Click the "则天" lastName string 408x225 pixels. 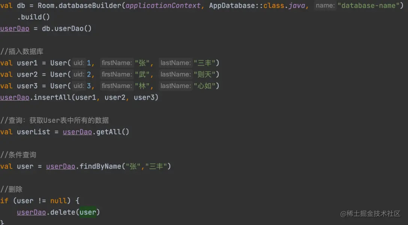(205, 75)
